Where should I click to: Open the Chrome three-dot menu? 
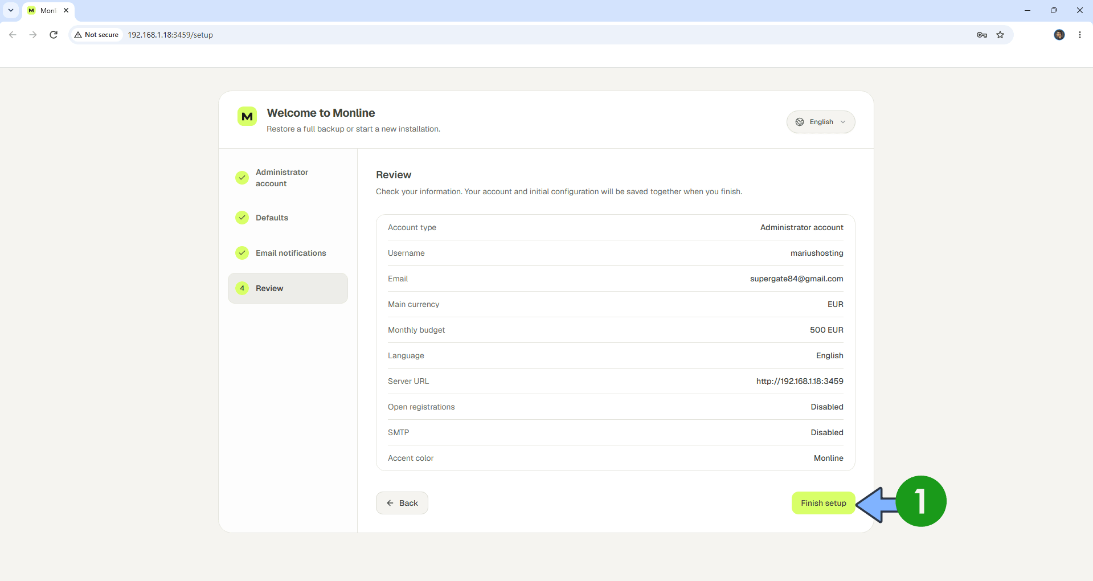pos(1080,35)
